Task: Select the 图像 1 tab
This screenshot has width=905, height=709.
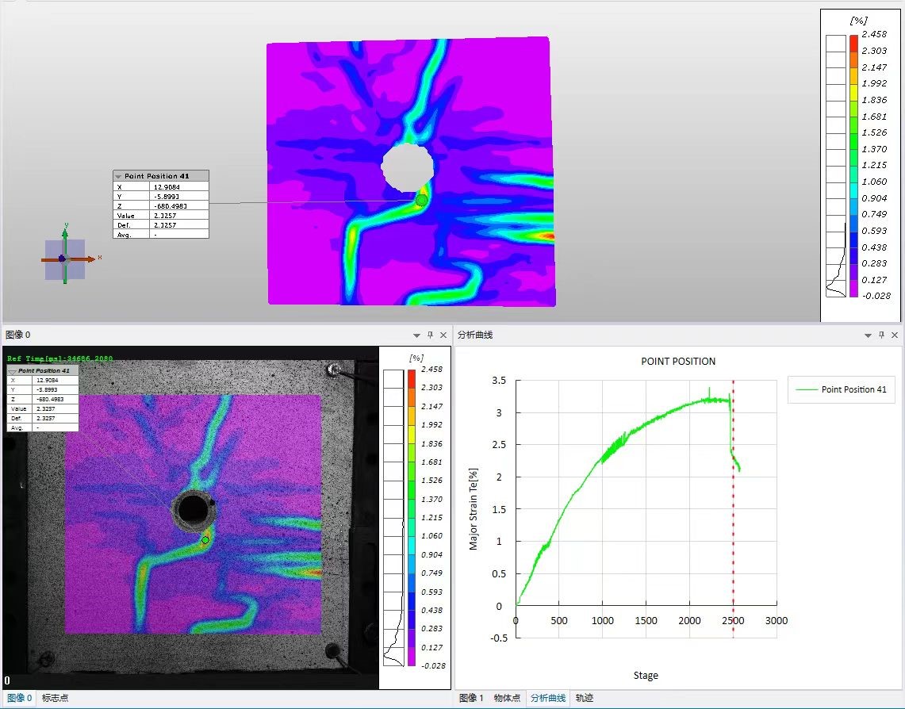Action: click(470, 698)
